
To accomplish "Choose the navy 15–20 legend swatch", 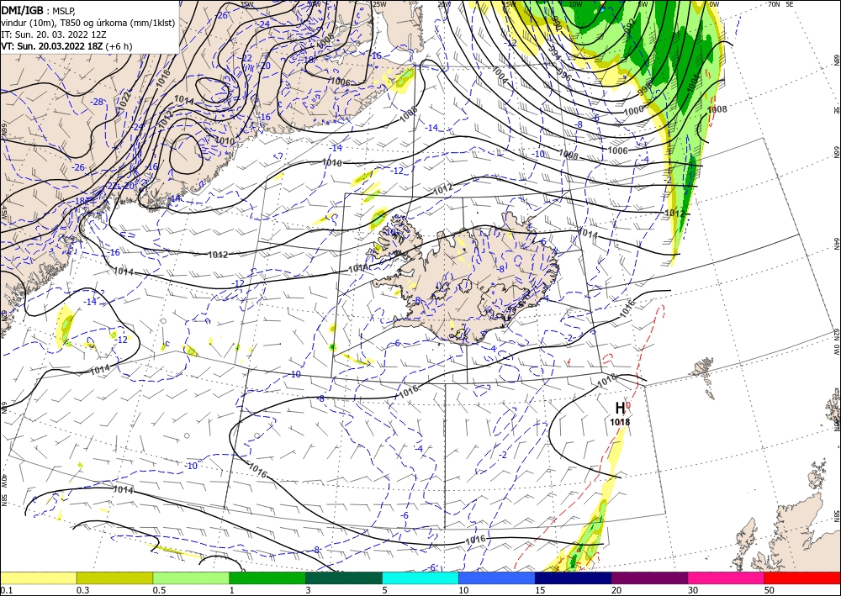I will [x=574, y=578].
